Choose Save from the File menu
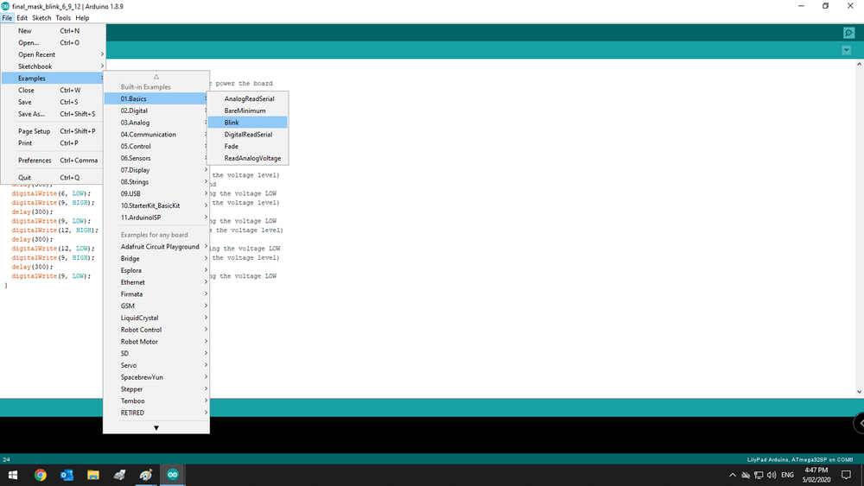Screen dimensions: 864x486 point(53,102)
